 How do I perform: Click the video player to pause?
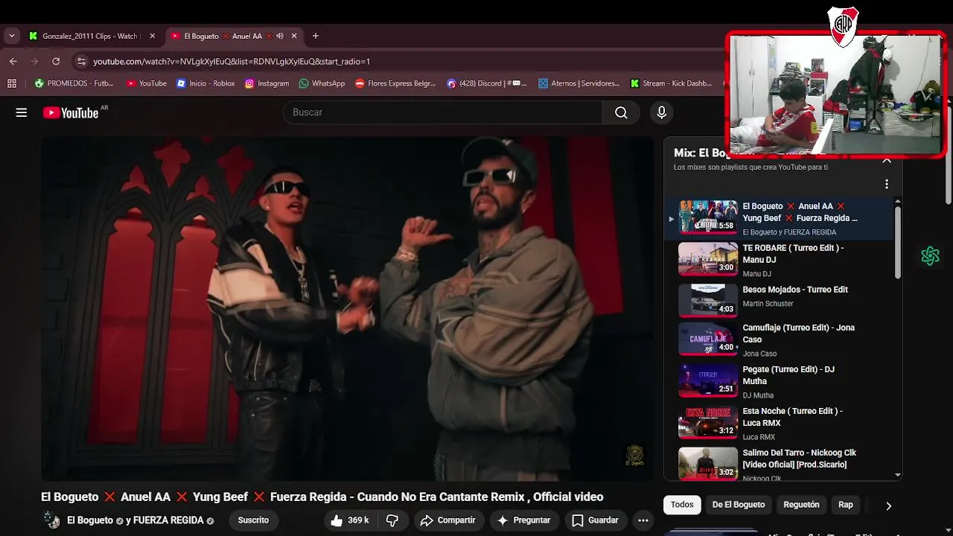point(347,308)
